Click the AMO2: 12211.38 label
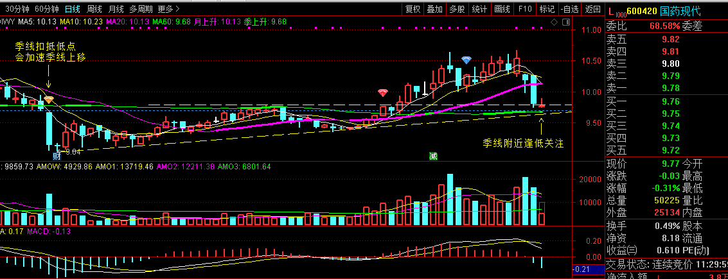 pos(186,166)
